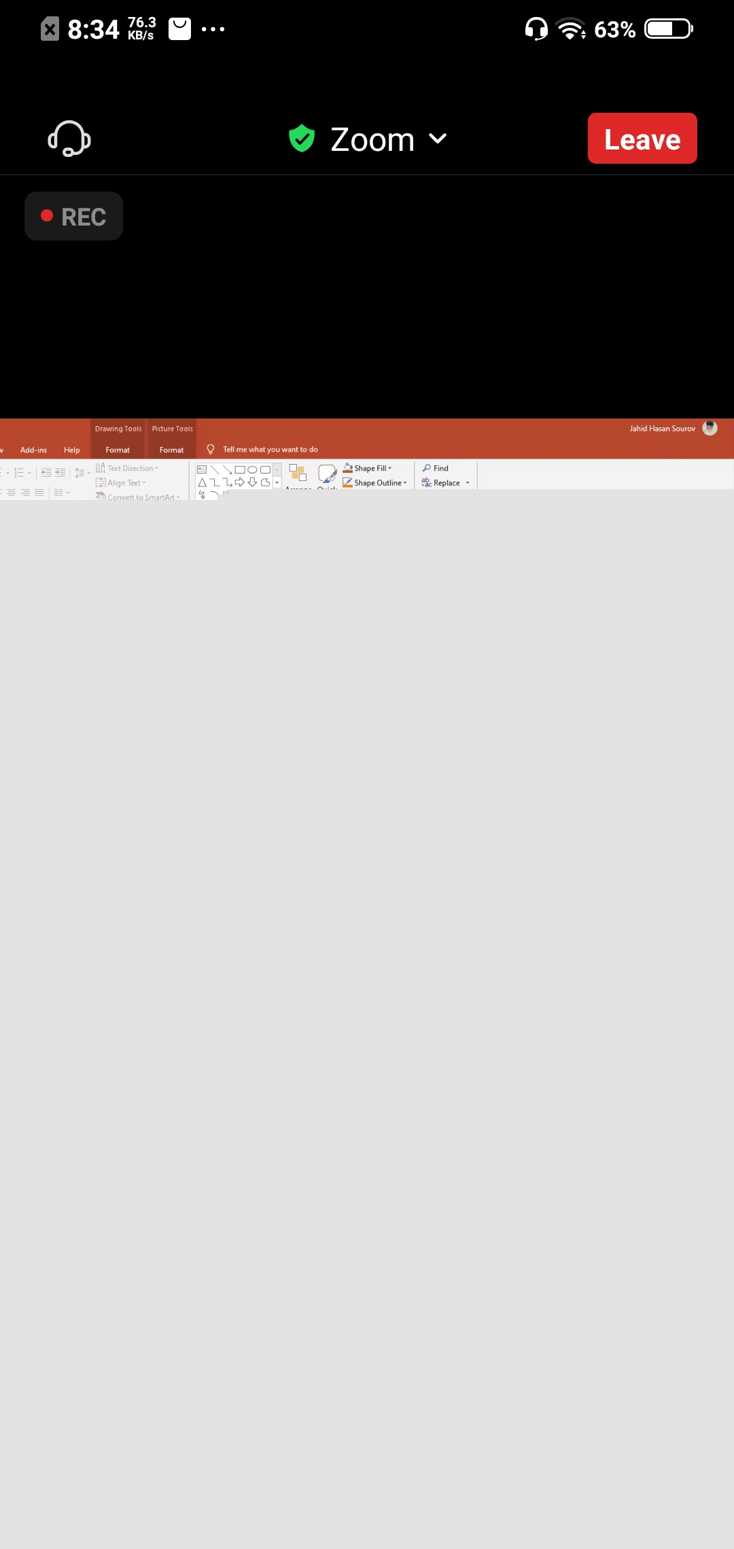Screen dimensions: 734x1549
Task: Tap the shopping bag notification icon
Action: [x=179, y=29]
